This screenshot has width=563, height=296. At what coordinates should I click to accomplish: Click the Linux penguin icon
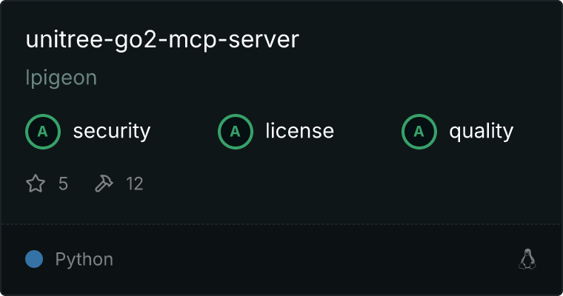point(527,259)
